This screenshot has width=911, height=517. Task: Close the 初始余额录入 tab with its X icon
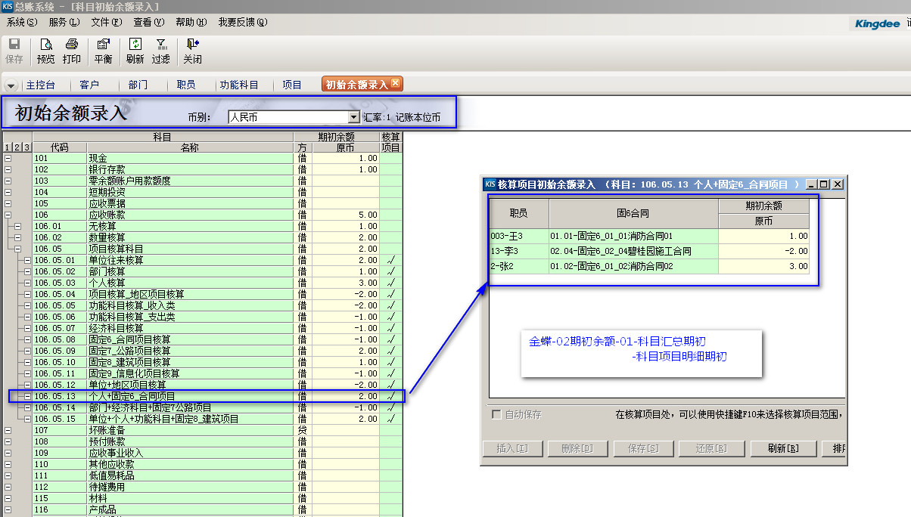pos(395,84)
